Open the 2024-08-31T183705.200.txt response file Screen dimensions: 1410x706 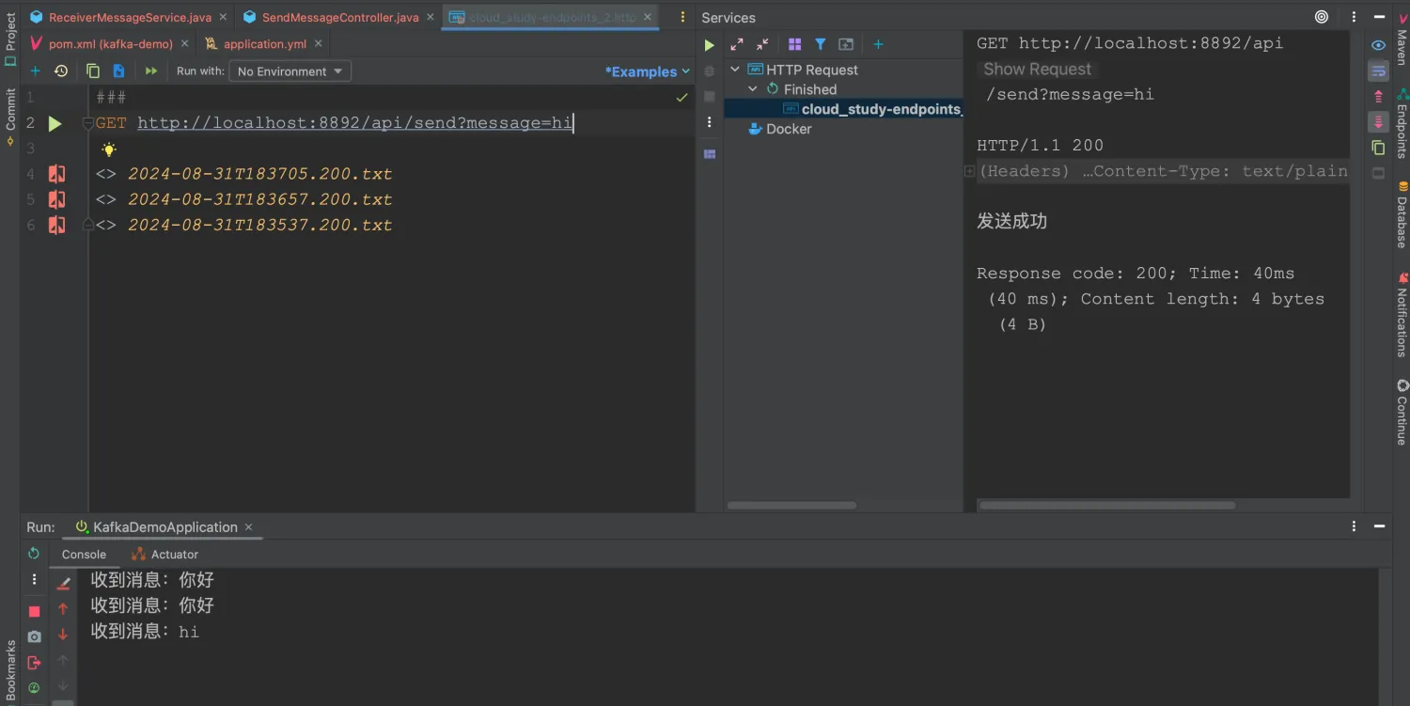pos(259,174)
